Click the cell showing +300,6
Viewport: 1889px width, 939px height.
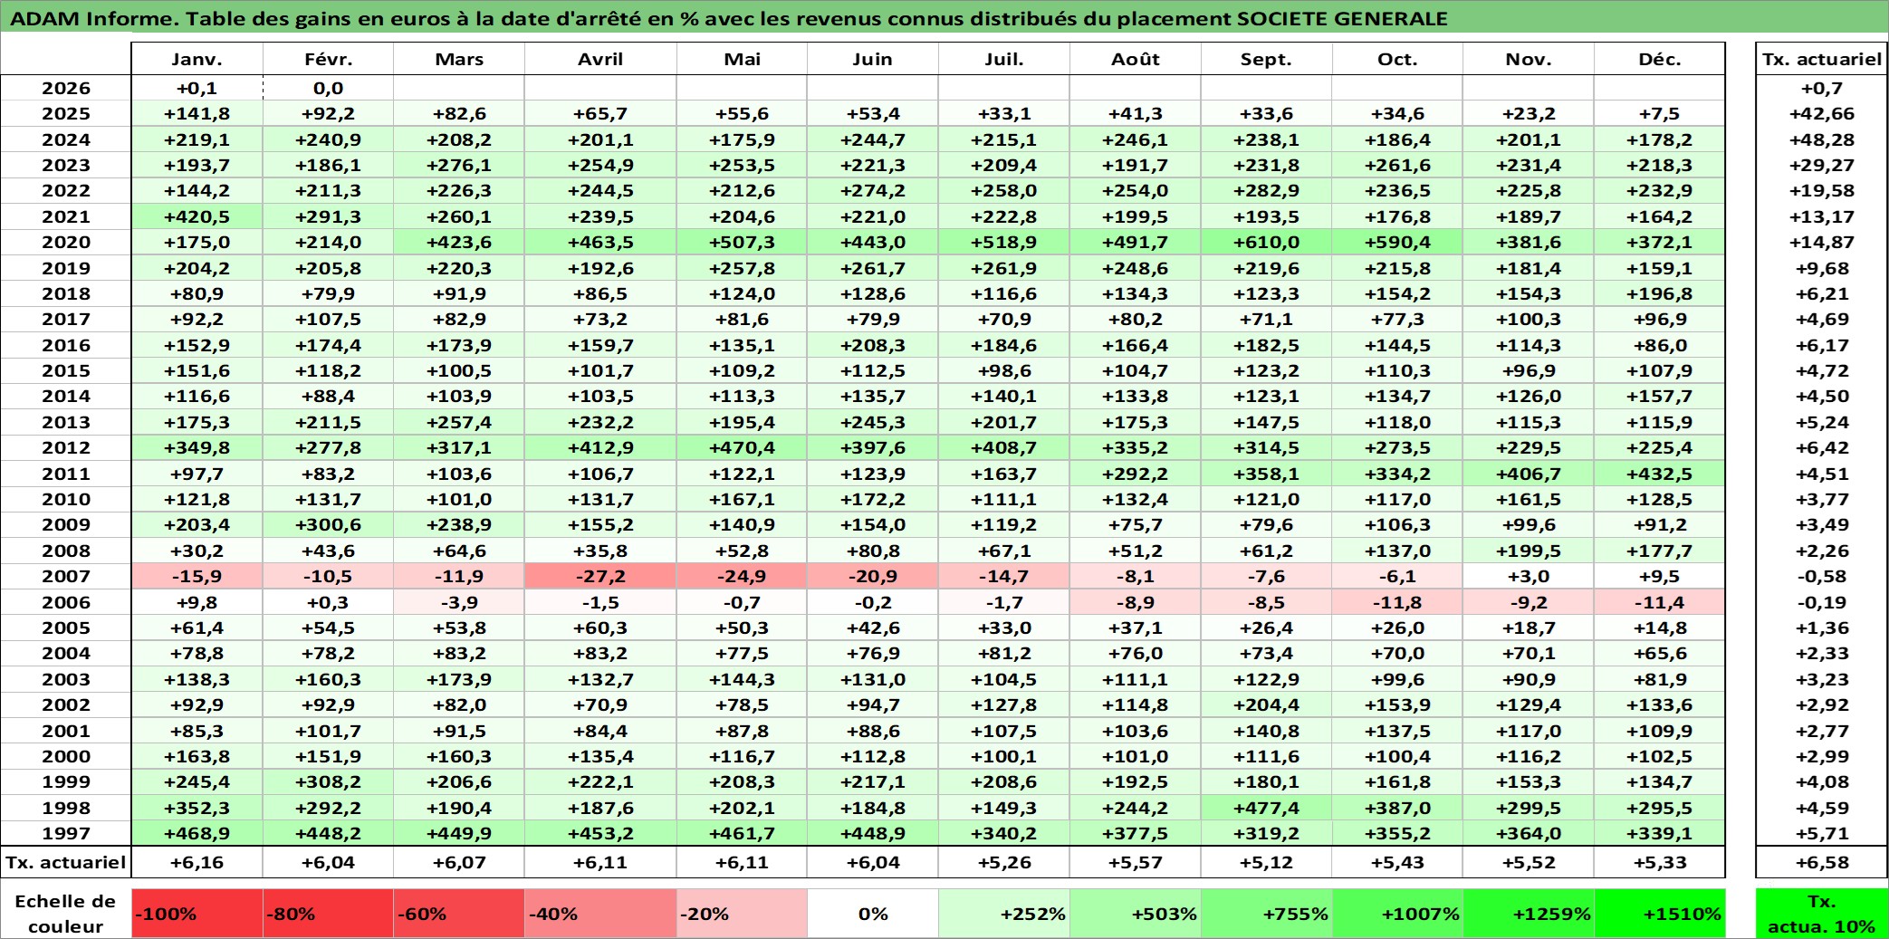(x=328, y=524)
